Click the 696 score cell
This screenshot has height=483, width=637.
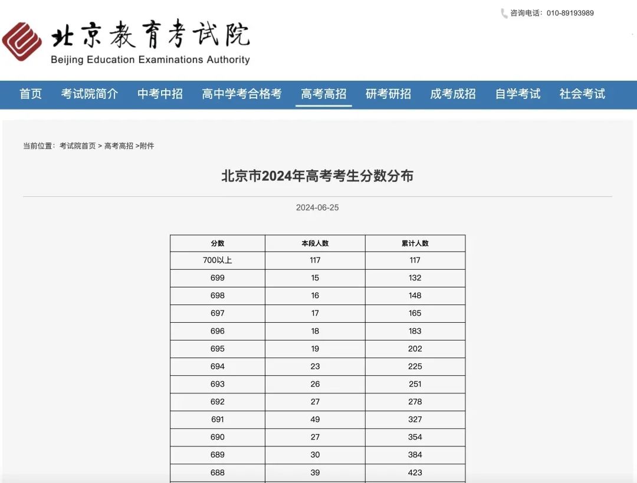tap(217, 332)
